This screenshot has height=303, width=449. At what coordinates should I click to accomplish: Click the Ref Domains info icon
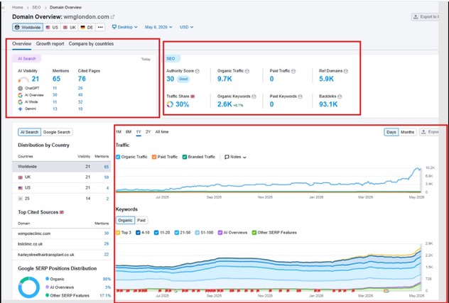(x=345, y=71)
